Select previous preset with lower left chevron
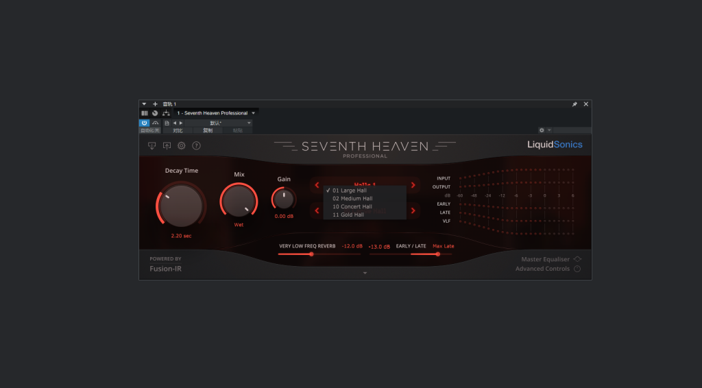The width and height of the screenshot is (702, 388). 317,210
